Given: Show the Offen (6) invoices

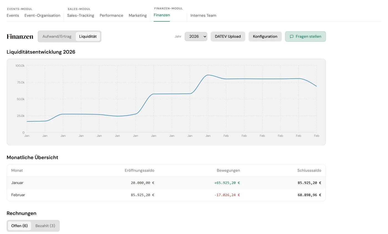Looking at the screenshot, I should [x=19, y=226].
